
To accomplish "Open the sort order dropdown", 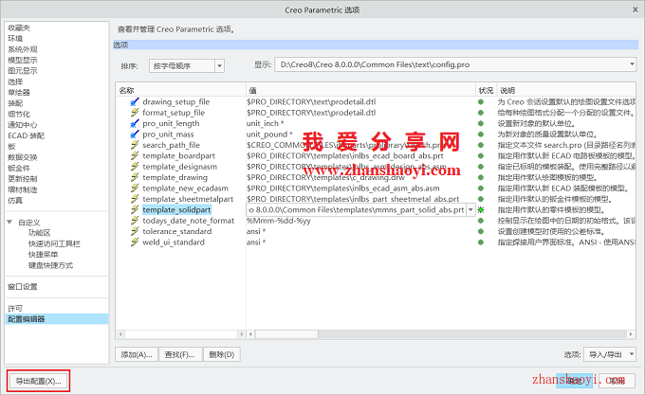I will pos(220,65).
